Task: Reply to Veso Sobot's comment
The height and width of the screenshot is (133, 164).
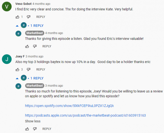Action: [x=41, y=17]
